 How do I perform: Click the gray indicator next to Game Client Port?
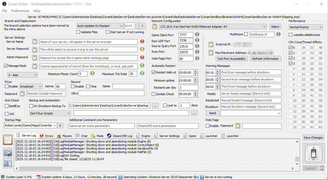tap(197, 35)
